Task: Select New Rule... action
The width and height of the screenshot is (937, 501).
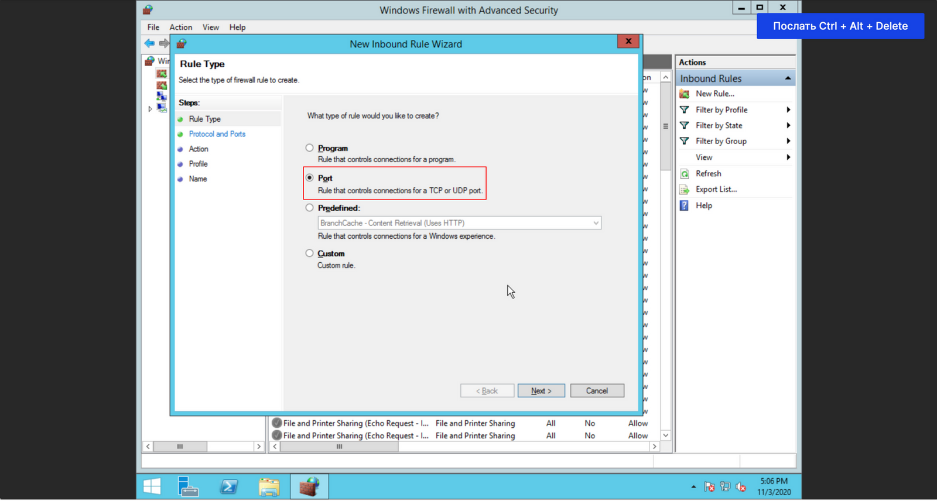Action: coord(715,94)
